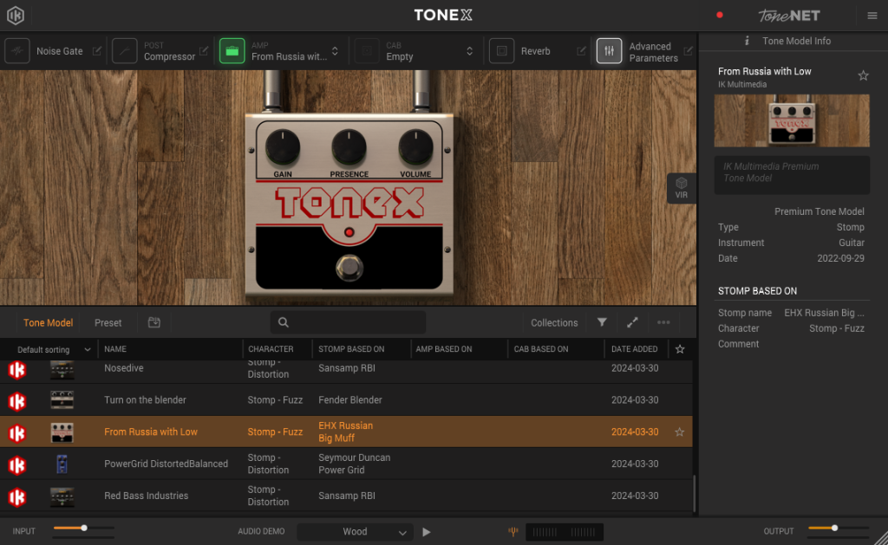Click the IK logo beside Red Bass Industries
This screenshot has width=888, height=545.
click(17, 496)
